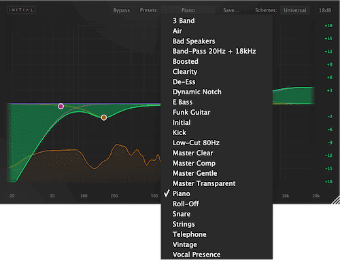Click the INITIAL logo badge
Image resolution: width=340 pixels, height=260 pixels.
(21, 10)
